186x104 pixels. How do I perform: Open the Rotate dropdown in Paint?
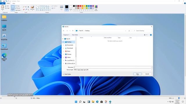[18, 10]
